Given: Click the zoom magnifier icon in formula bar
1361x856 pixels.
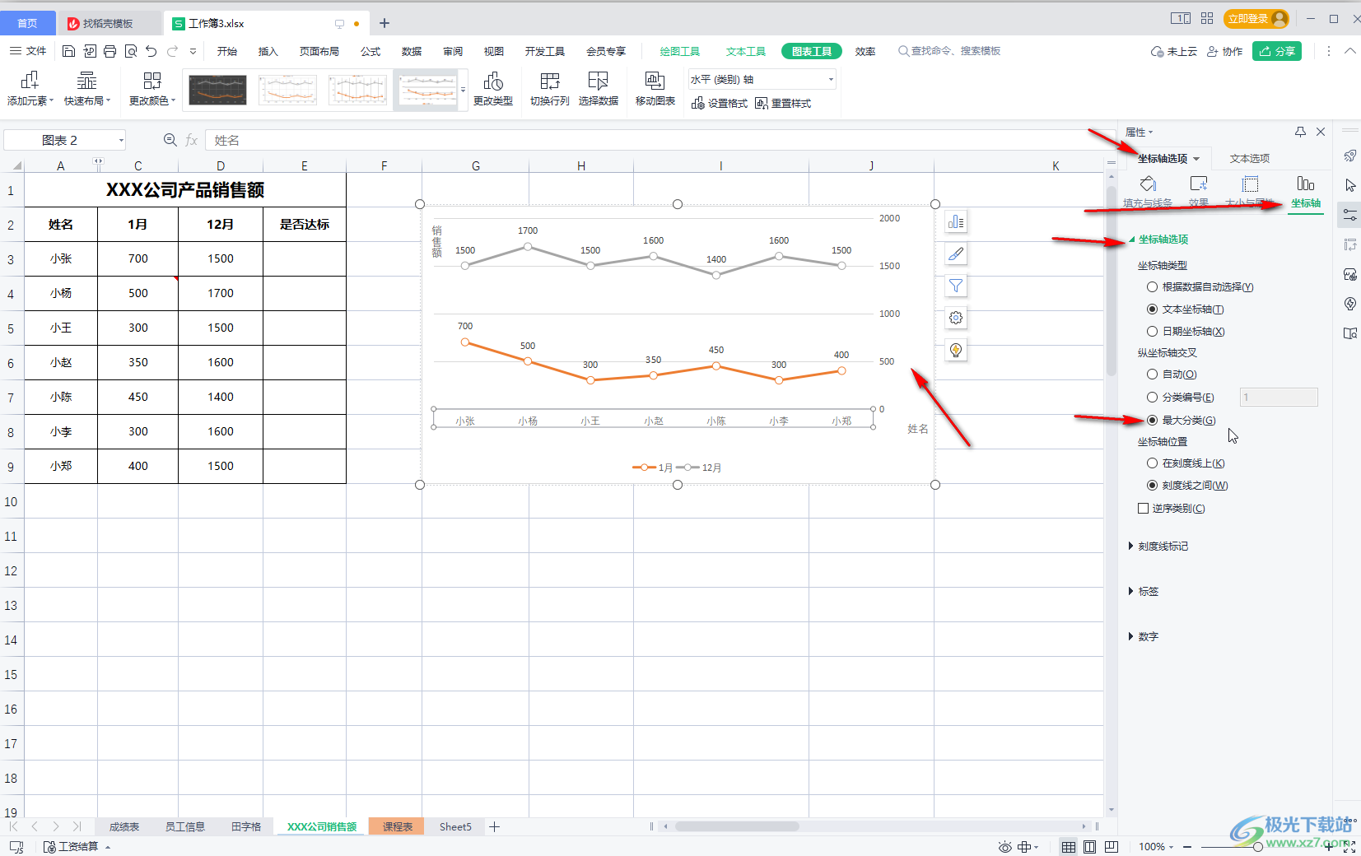Looking at the screenshot, I should (x=170, y=140).
